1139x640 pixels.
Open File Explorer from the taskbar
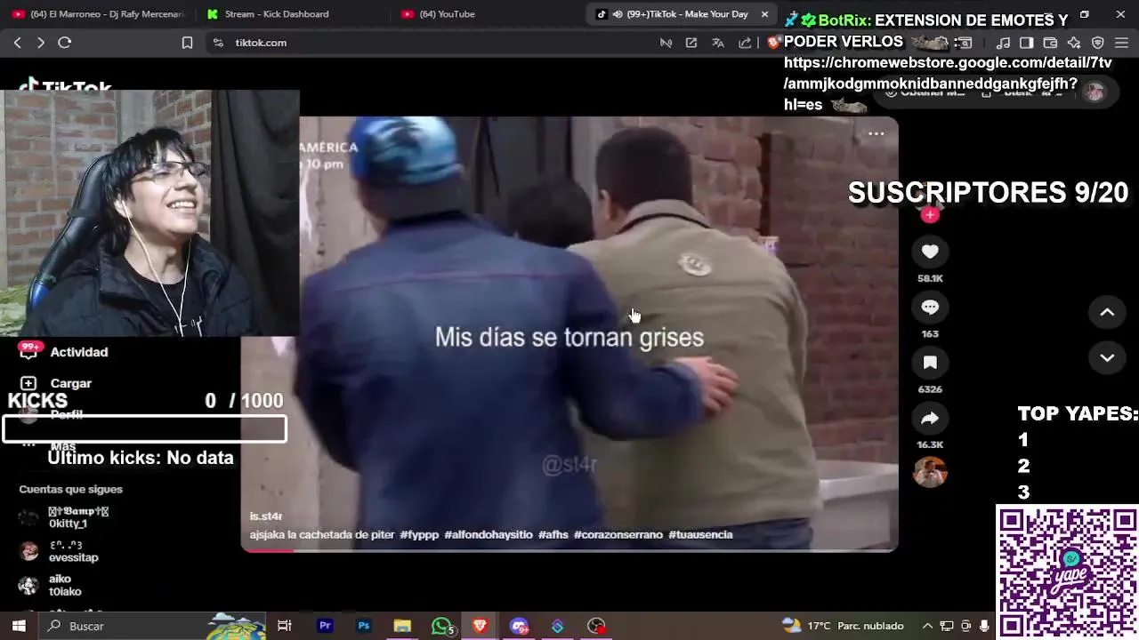[402, 626]
